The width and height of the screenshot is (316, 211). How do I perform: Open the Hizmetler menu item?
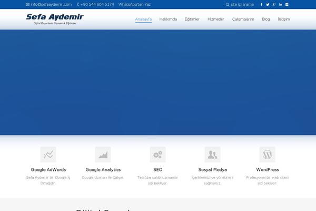pyautogui.click(x=215, y=19)
